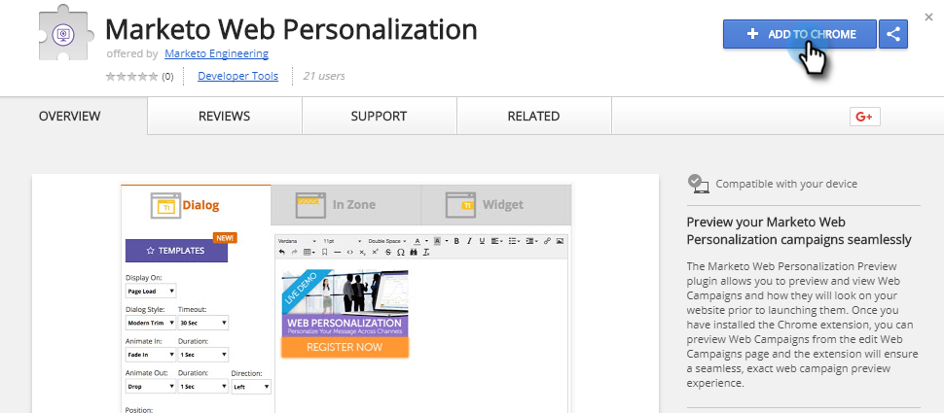Open the Timeout 30 Sec dropdown
The height and width of the screenshot is (413, 944).
coord(202,323)
